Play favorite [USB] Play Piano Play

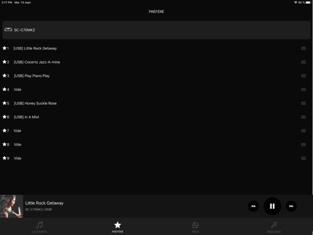32,75
